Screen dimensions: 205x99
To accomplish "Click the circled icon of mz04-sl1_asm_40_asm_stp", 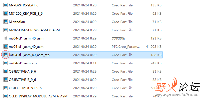I will pyautogui.click(x=5, y=55).
